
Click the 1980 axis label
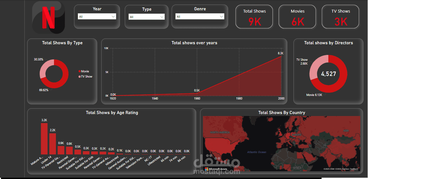[x=239, y=98]
